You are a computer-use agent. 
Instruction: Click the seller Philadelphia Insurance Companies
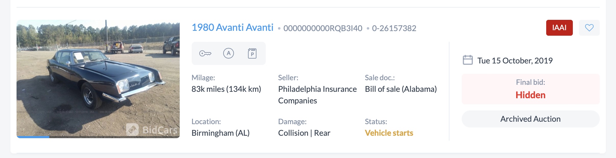point(317,95)
